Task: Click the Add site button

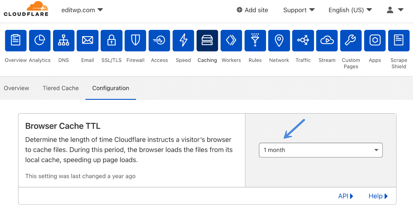Action: tap(252, 10)
